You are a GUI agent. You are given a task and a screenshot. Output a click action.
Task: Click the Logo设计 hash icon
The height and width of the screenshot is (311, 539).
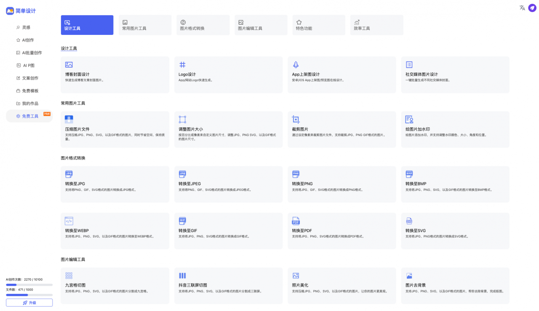tap(182, 65)
